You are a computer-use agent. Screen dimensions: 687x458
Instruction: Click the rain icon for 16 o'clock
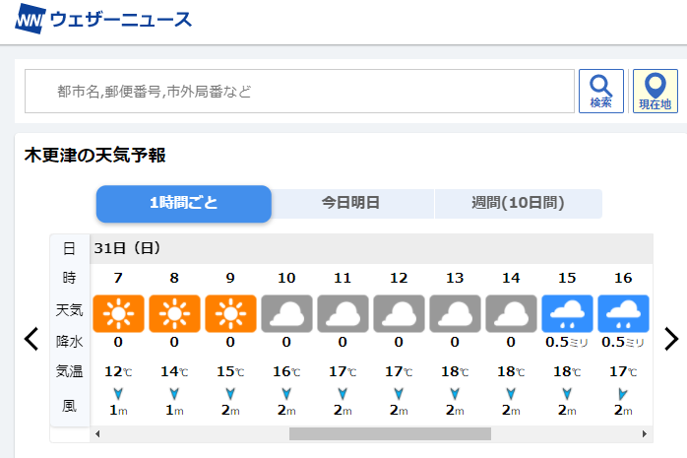(x=623, y=313)
